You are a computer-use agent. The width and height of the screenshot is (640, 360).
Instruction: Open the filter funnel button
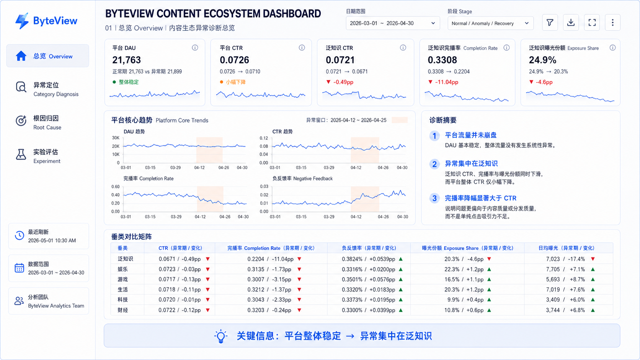550,23
